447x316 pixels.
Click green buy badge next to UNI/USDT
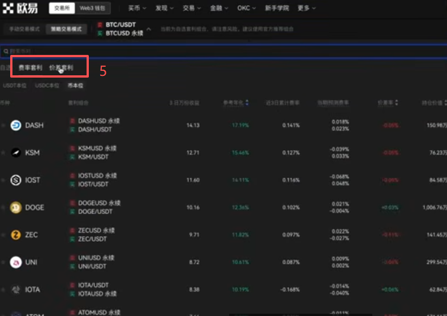click(x=72, y=266)
